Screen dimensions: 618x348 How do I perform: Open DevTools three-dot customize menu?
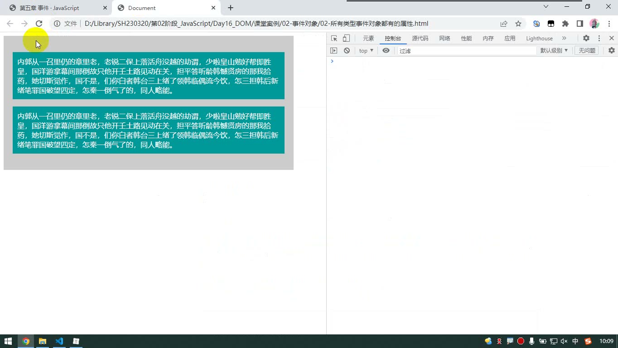pos(599,39)
